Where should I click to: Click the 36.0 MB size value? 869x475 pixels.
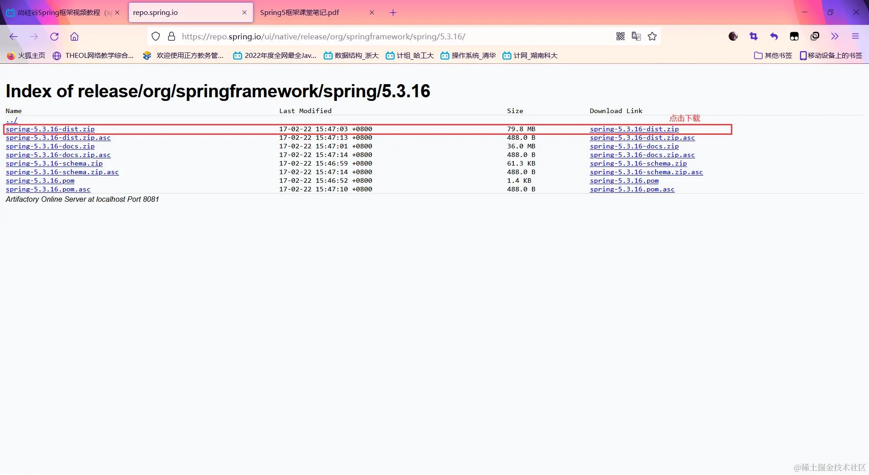coord(521,146)
